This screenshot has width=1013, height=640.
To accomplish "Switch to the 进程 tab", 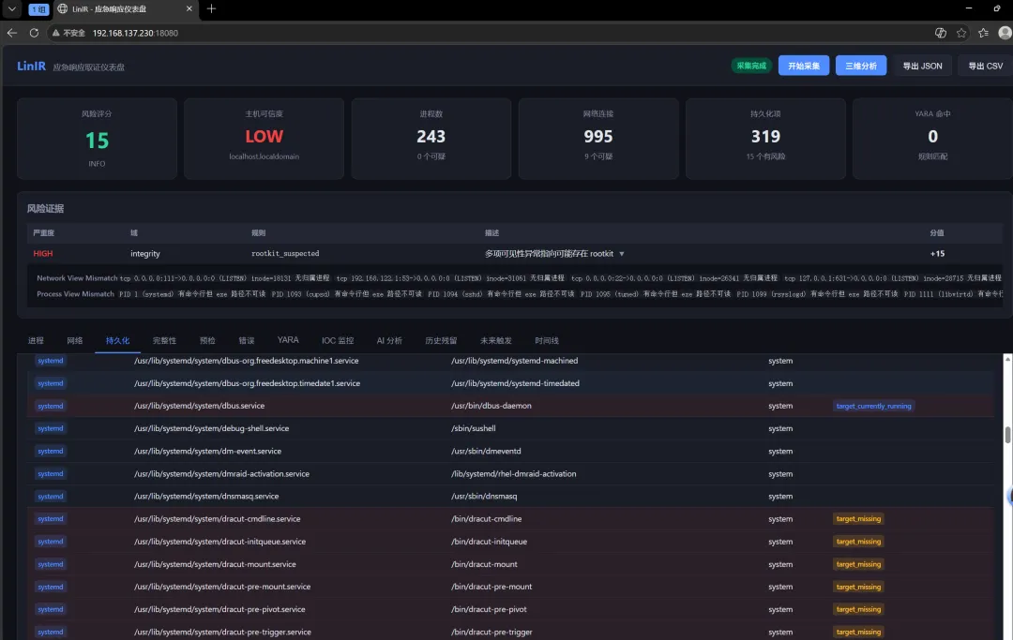I will pyautogui.click(x=36, y=341).
